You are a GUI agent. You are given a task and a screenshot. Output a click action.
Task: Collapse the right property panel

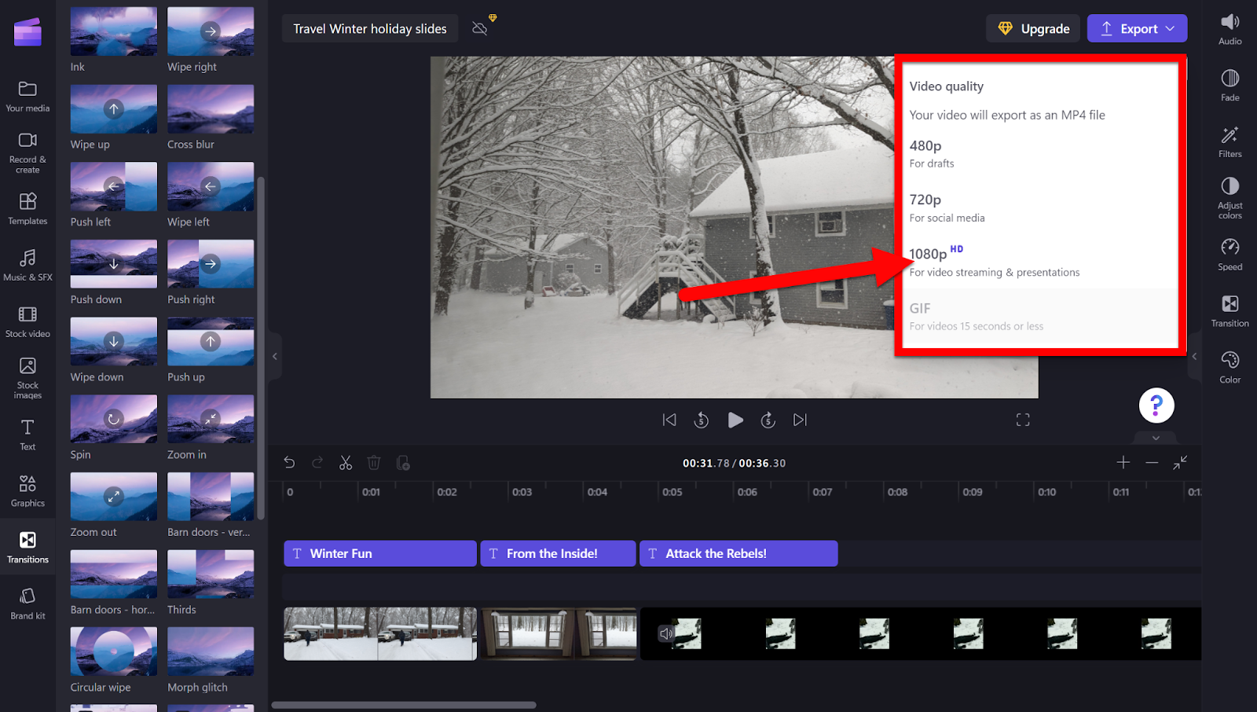coord(1194,356)
